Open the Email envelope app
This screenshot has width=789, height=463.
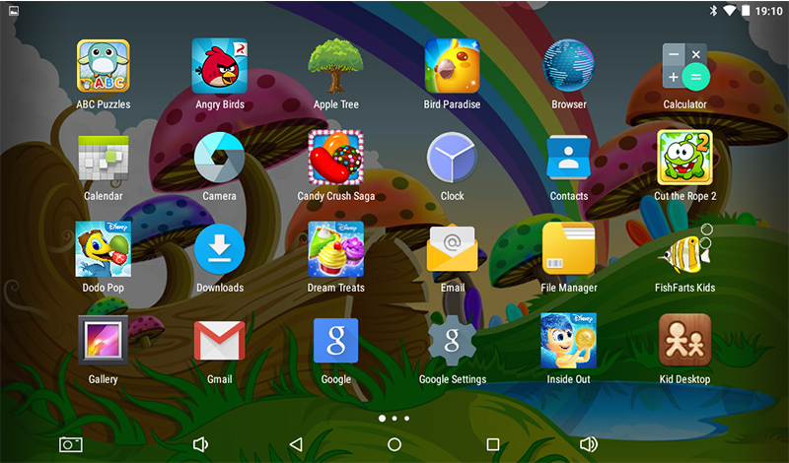click(x=452, y=249)
